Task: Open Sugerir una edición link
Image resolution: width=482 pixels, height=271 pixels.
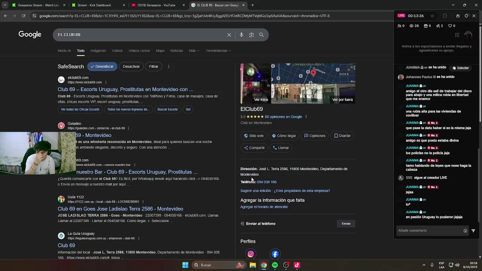Action: coord(256,191)
